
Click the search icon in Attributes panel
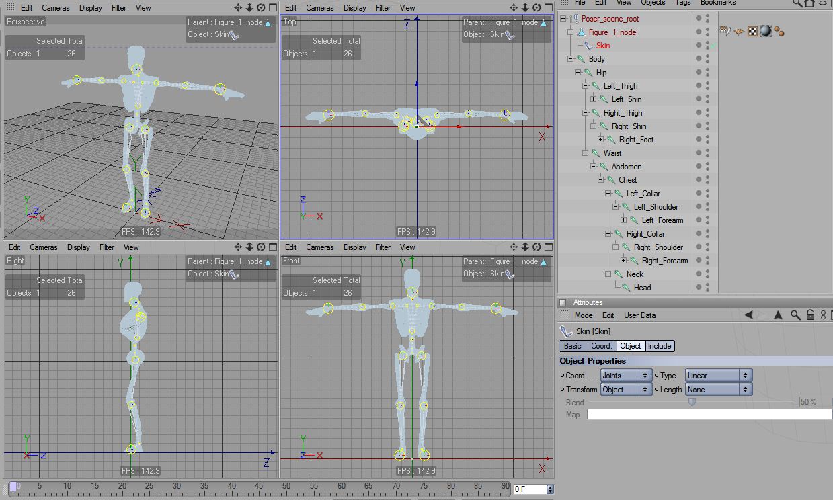coord(795,315)
